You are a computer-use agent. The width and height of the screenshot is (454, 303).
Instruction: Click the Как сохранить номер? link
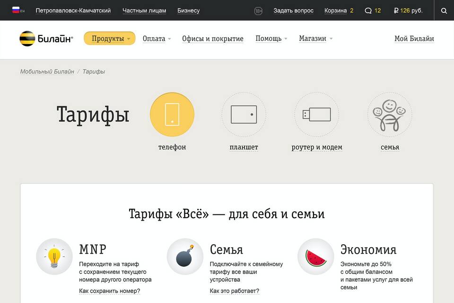(x=109, y=291)
